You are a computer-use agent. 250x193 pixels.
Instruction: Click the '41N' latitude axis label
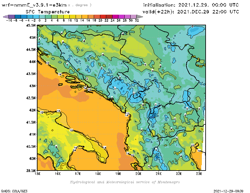[32, 134]
